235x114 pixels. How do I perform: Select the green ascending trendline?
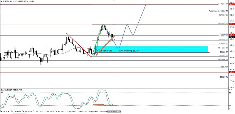[x=98, y=40]
